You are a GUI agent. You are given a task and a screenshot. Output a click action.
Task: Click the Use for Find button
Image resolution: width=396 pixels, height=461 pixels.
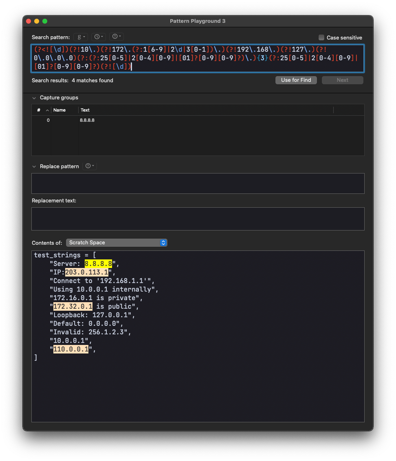296,80
